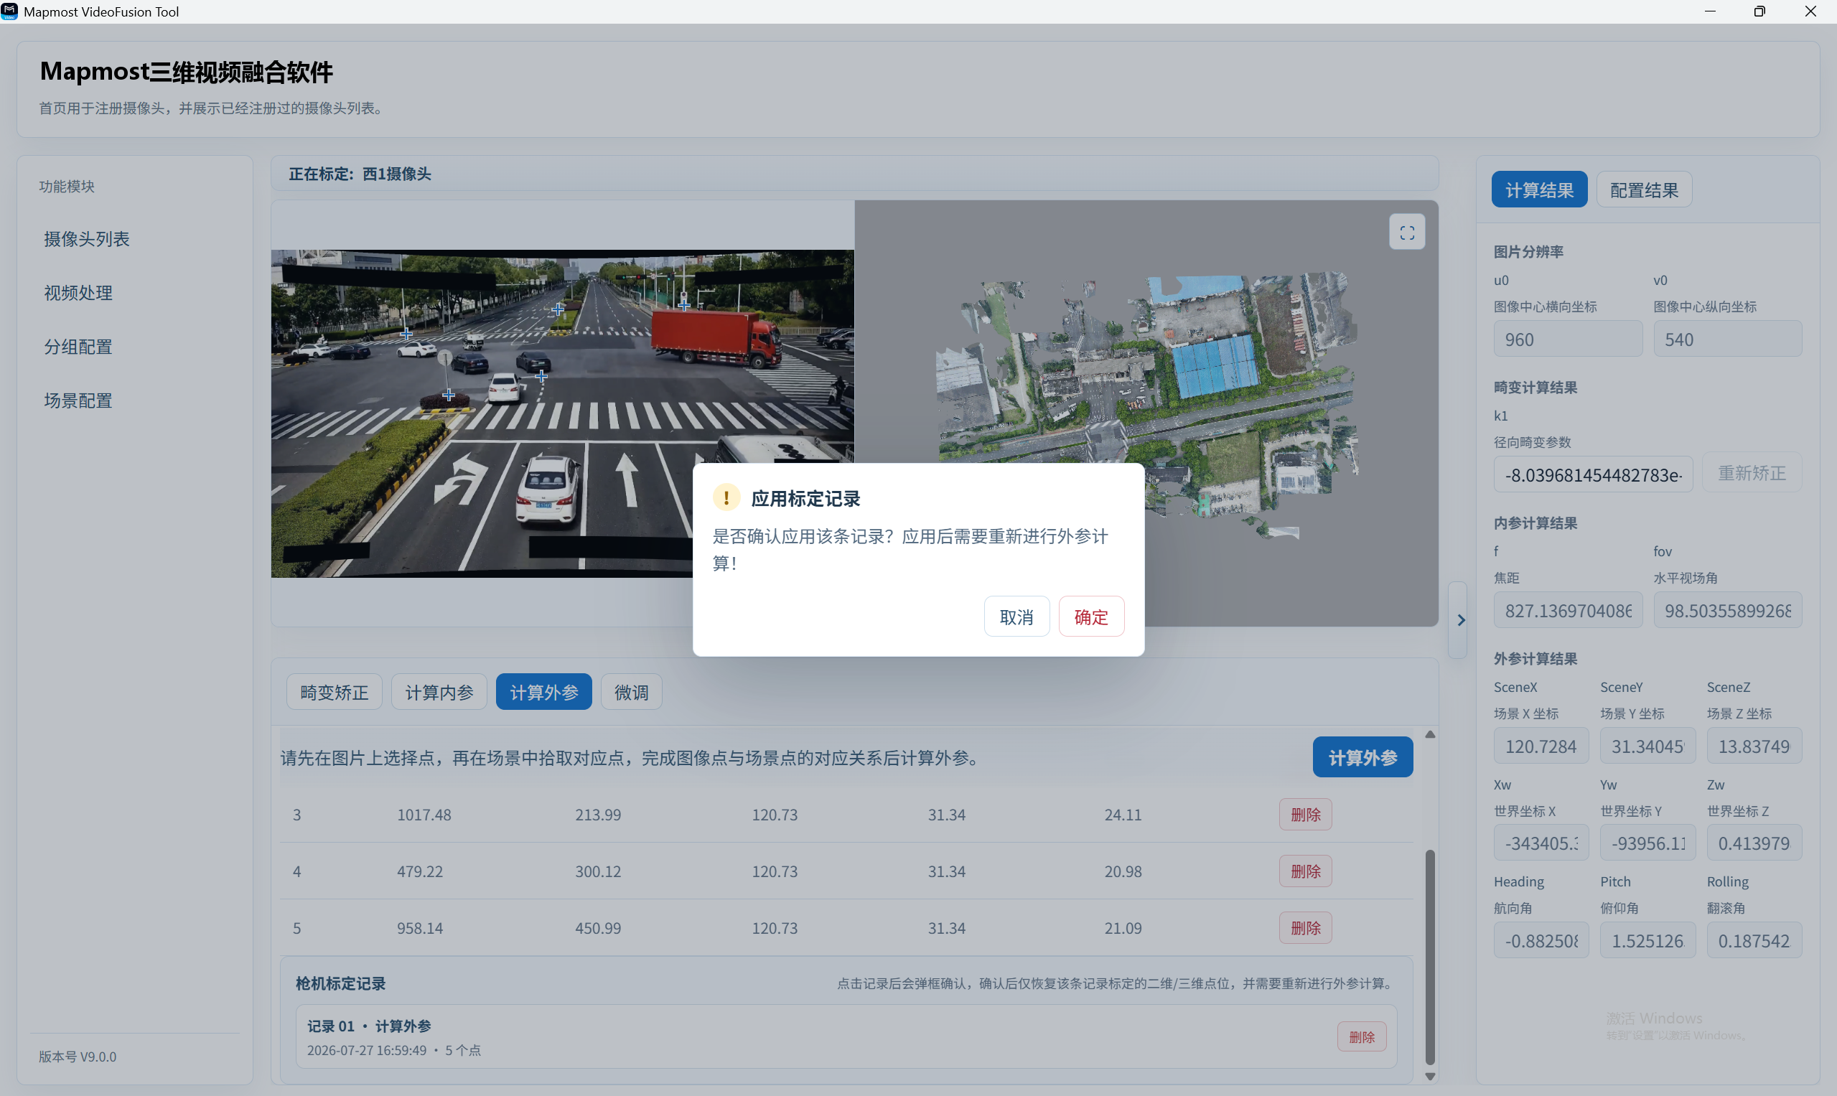Select 微调 step tab
The image size is (1837, 1096).
click(631, 692)
